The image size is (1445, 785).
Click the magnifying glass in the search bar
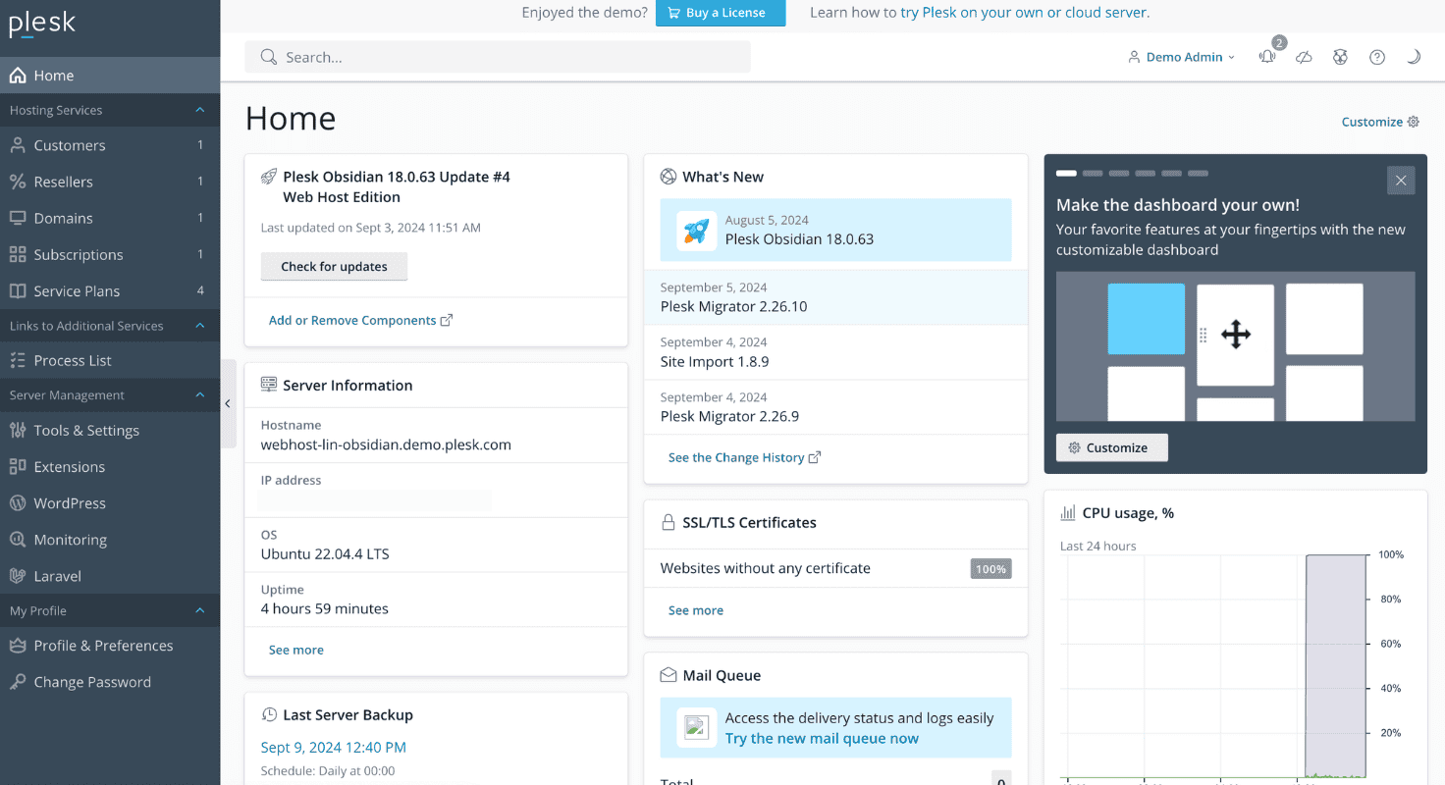coord(268,57)
